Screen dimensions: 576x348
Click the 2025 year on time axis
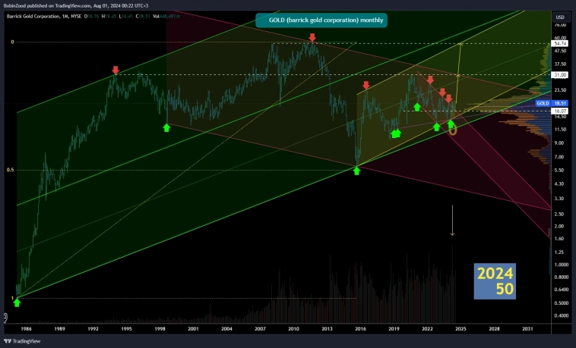coord(460,328)
